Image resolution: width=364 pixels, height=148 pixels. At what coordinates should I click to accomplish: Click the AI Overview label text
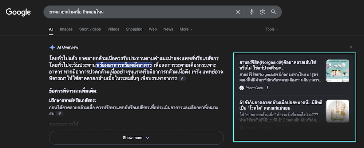(x=68, y=47)
